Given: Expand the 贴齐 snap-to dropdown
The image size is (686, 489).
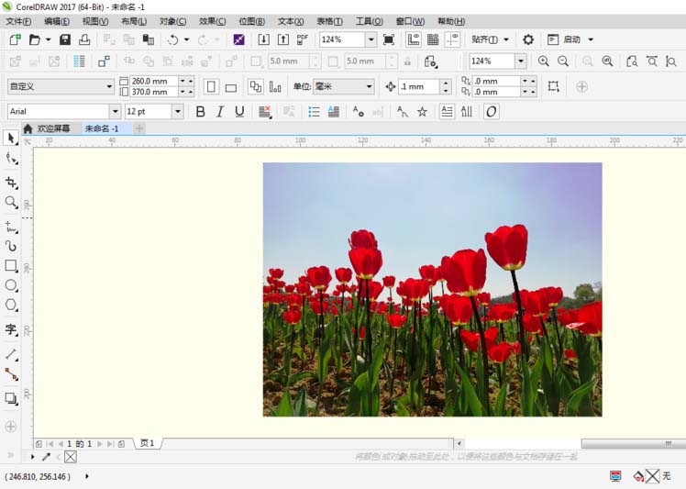Looking at the screenshot, I should [506, 39].
